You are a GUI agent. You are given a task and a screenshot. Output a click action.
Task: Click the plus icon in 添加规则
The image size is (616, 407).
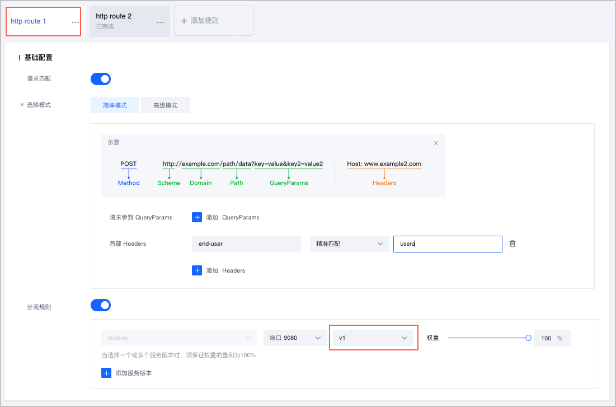(x=184, y=21)
